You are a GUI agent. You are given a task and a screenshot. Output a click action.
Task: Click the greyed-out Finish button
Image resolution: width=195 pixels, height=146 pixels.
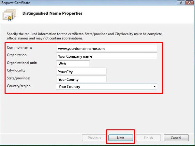[x=148, y=138]
